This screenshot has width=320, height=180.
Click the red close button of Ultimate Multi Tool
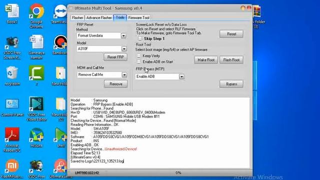click(249, 8)
